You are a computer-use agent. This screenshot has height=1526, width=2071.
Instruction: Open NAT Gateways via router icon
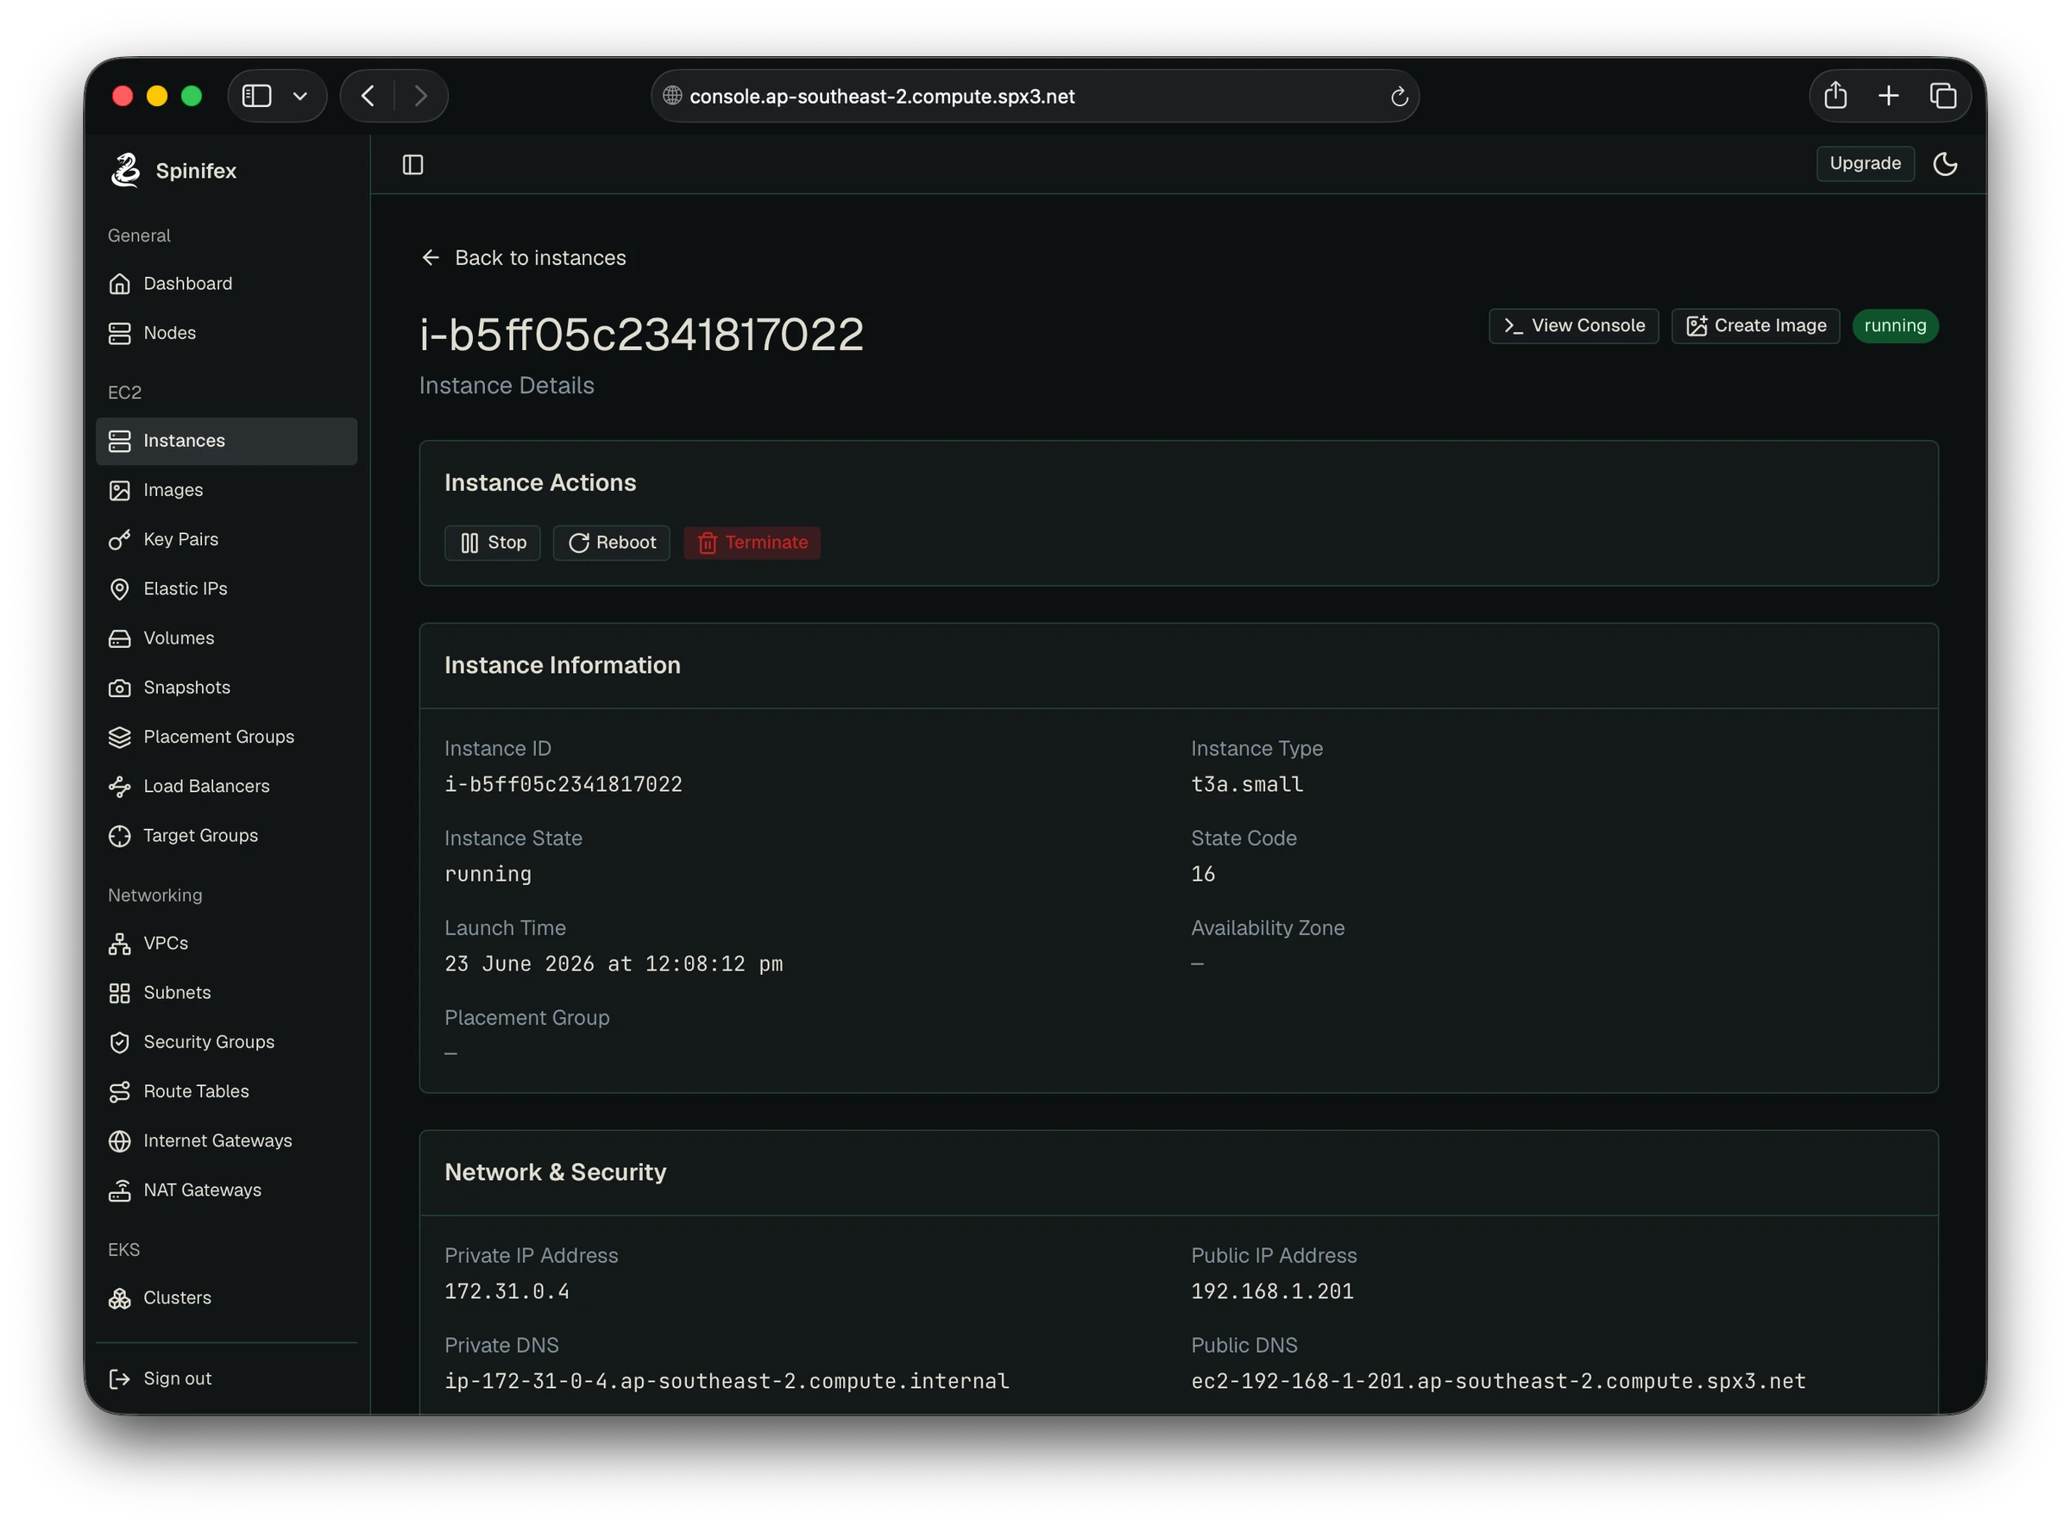click(119, 1190)
